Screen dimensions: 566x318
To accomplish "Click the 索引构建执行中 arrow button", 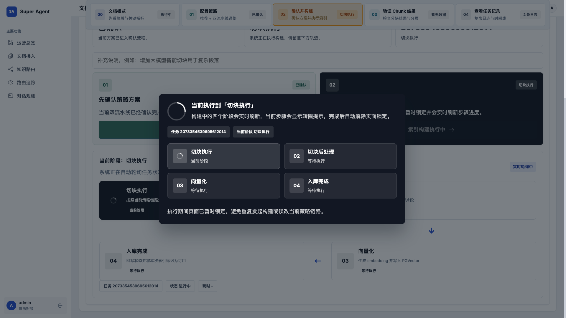I will click(431, 130).
